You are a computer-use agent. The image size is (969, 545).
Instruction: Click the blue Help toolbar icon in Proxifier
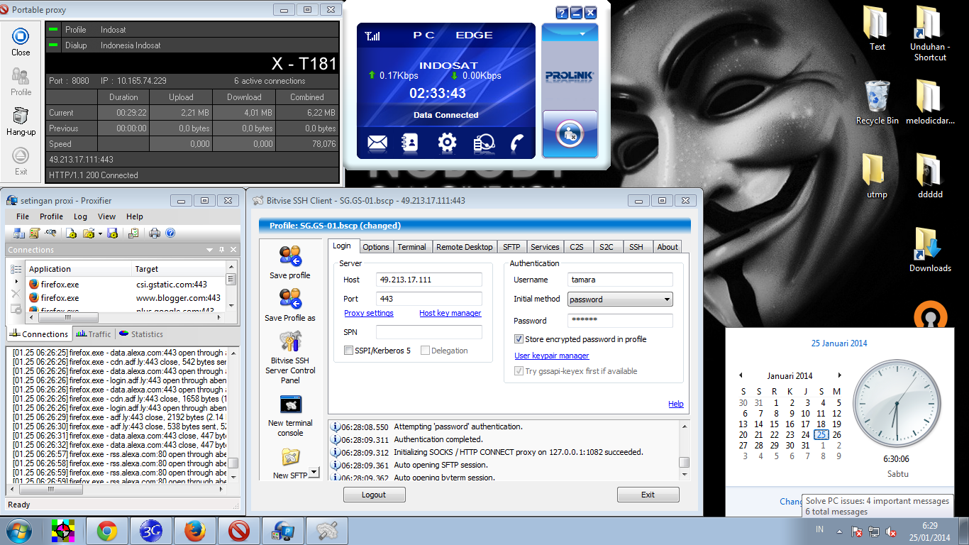click(x=170, y=233)
